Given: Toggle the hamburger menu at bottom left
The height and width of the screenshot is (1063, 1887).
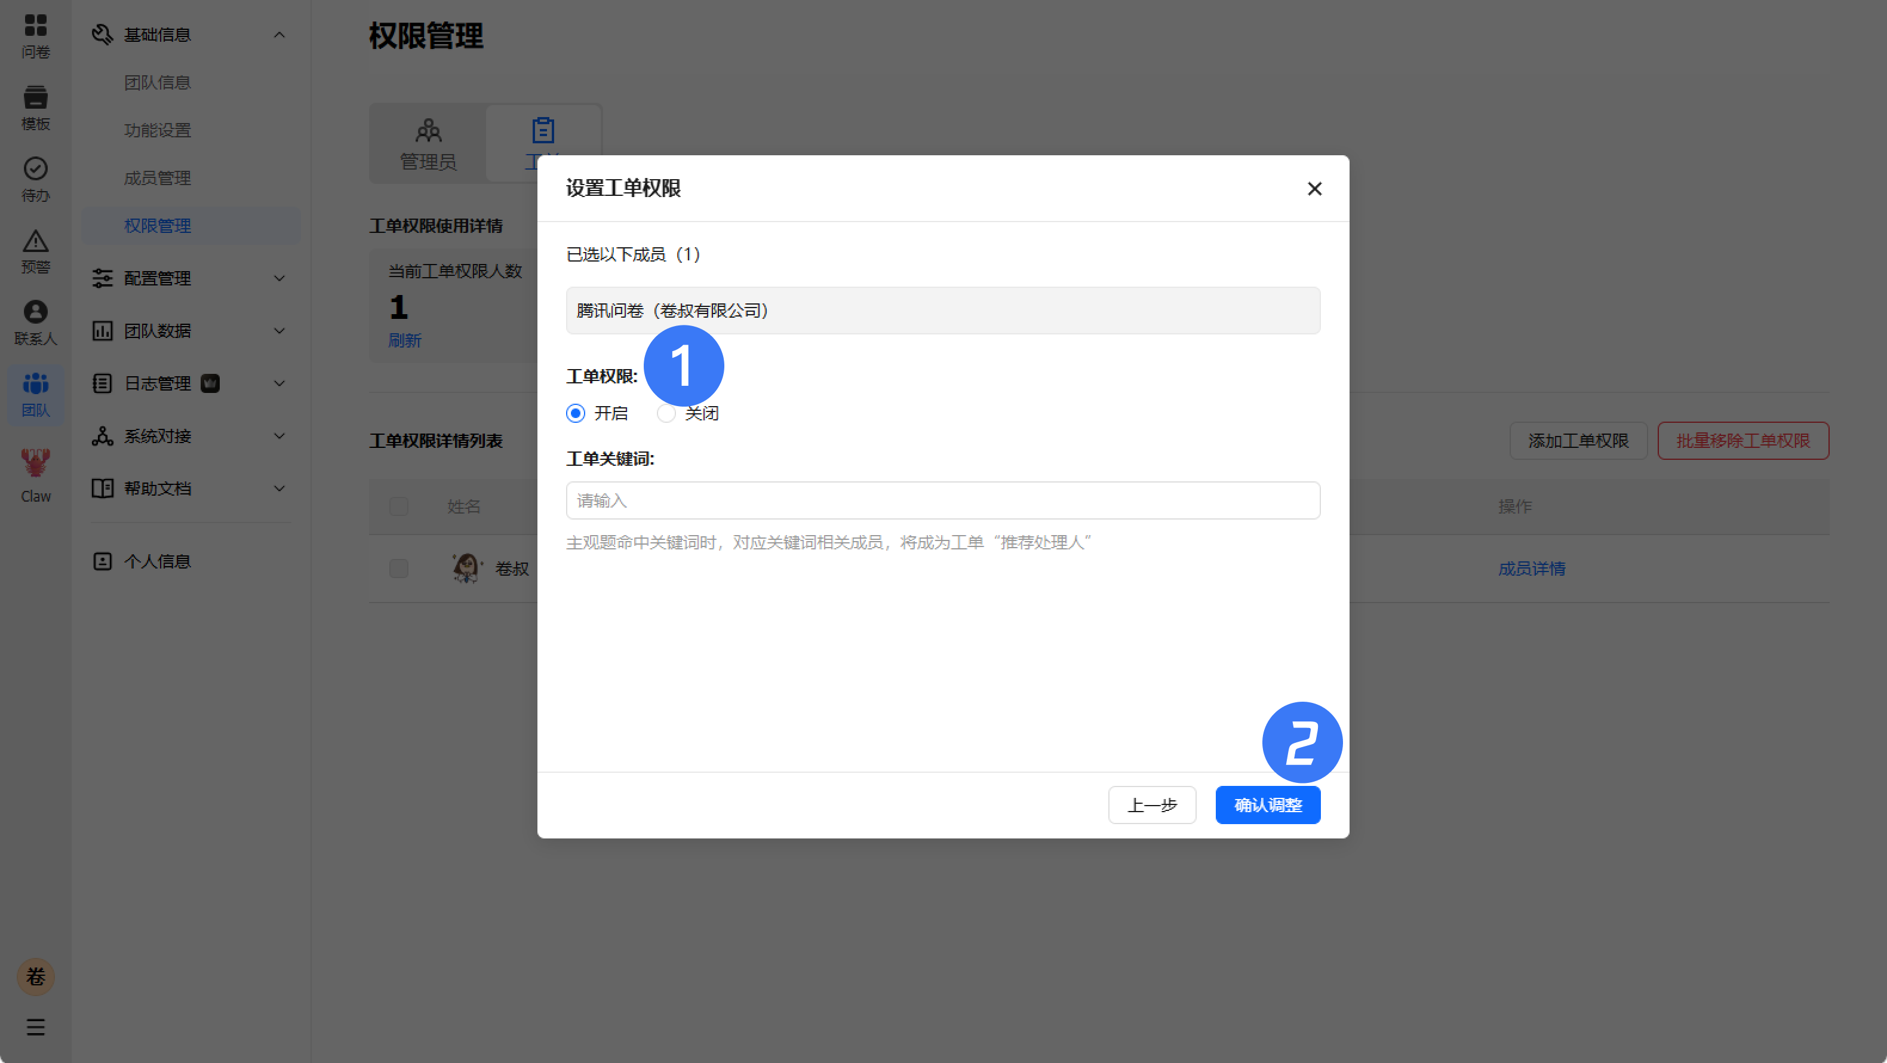Looking at the screenshot, I should (35, 1027).
